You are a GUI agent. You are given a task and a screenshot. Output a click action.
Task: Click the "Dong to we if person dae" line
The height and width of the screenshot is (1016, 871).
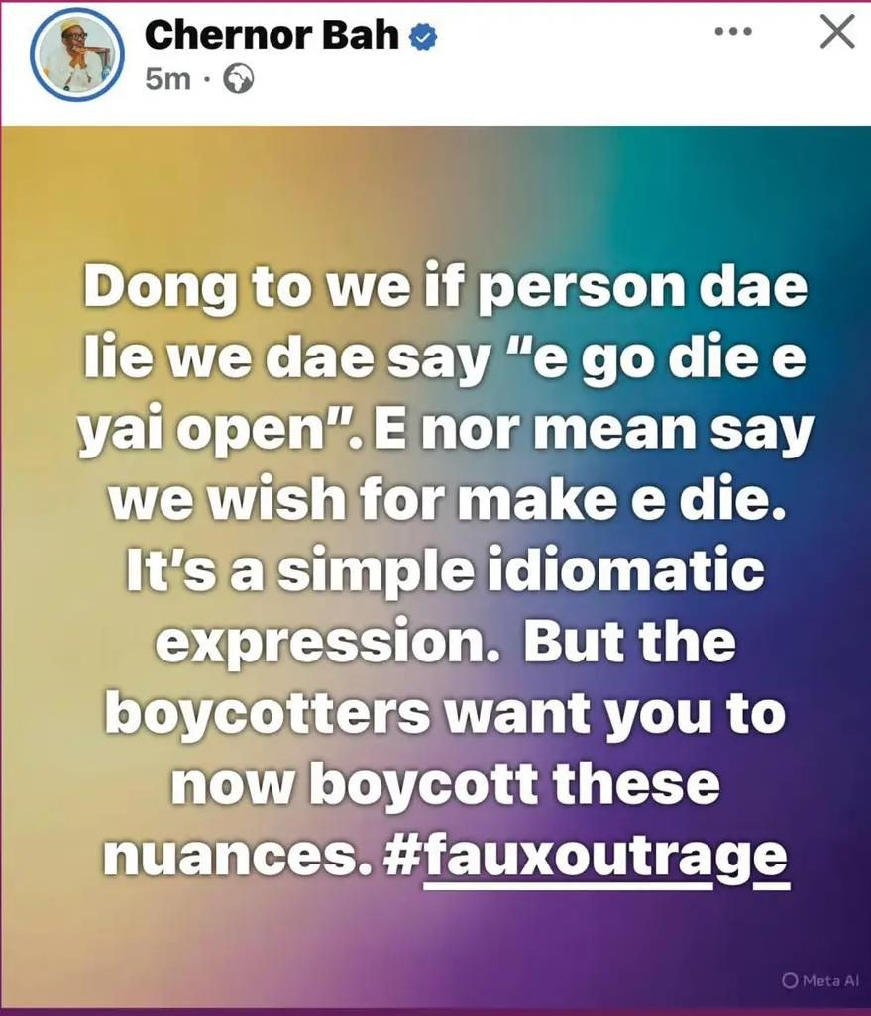pyautogui.click(x=445, y=287)
